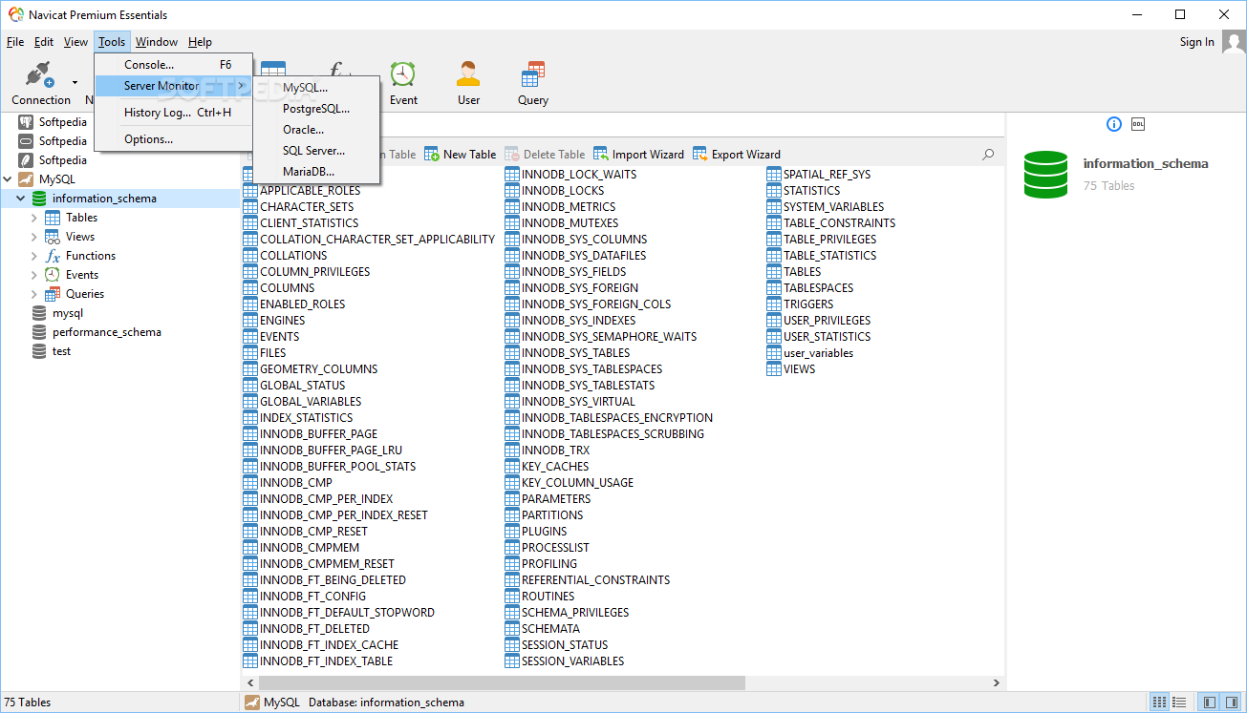Launch the Export Wizard
Viewport: 1247px width, 713px height.
pyautogui.click(x=737, y=154)
